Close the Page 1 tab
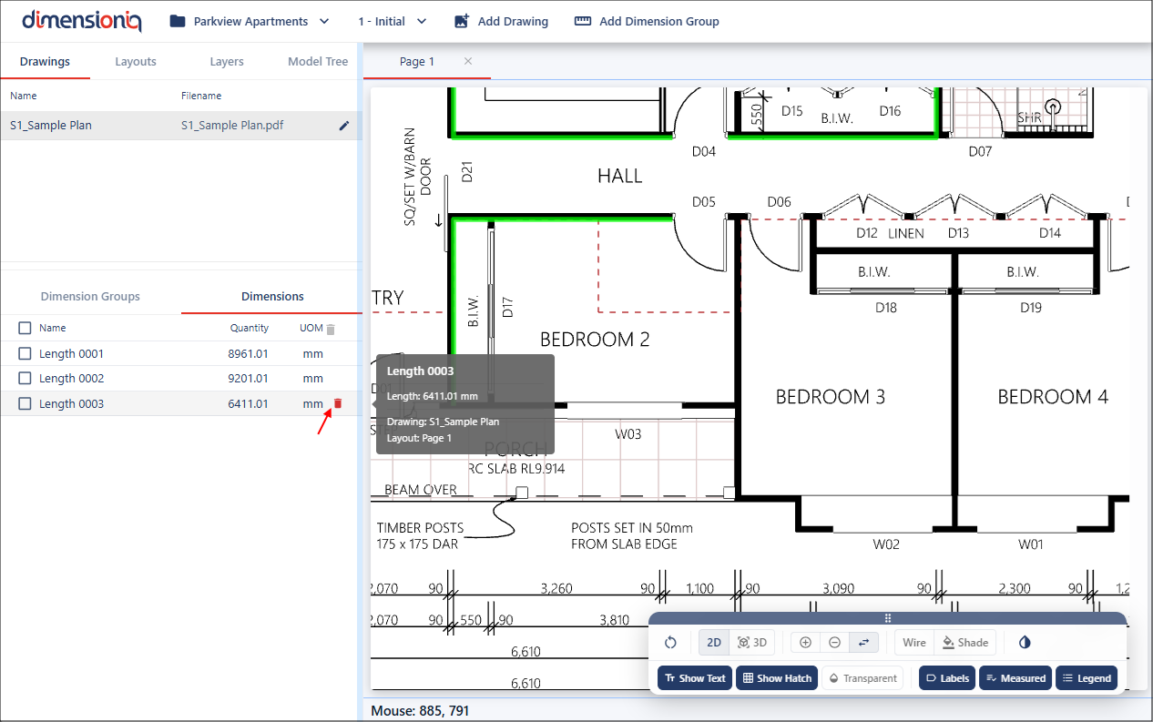This screenshot has width=1153, height=722. (468, 61)
